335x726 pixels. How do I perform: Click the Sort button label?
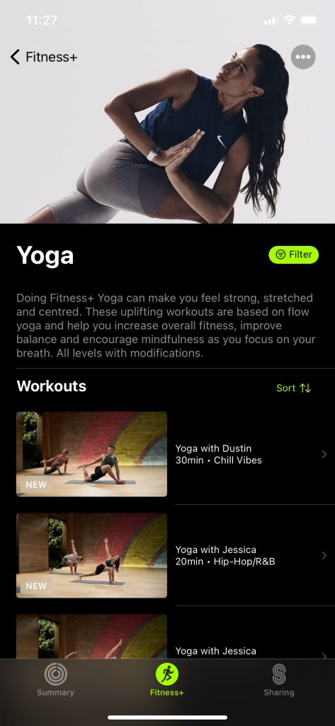(286, 388)
